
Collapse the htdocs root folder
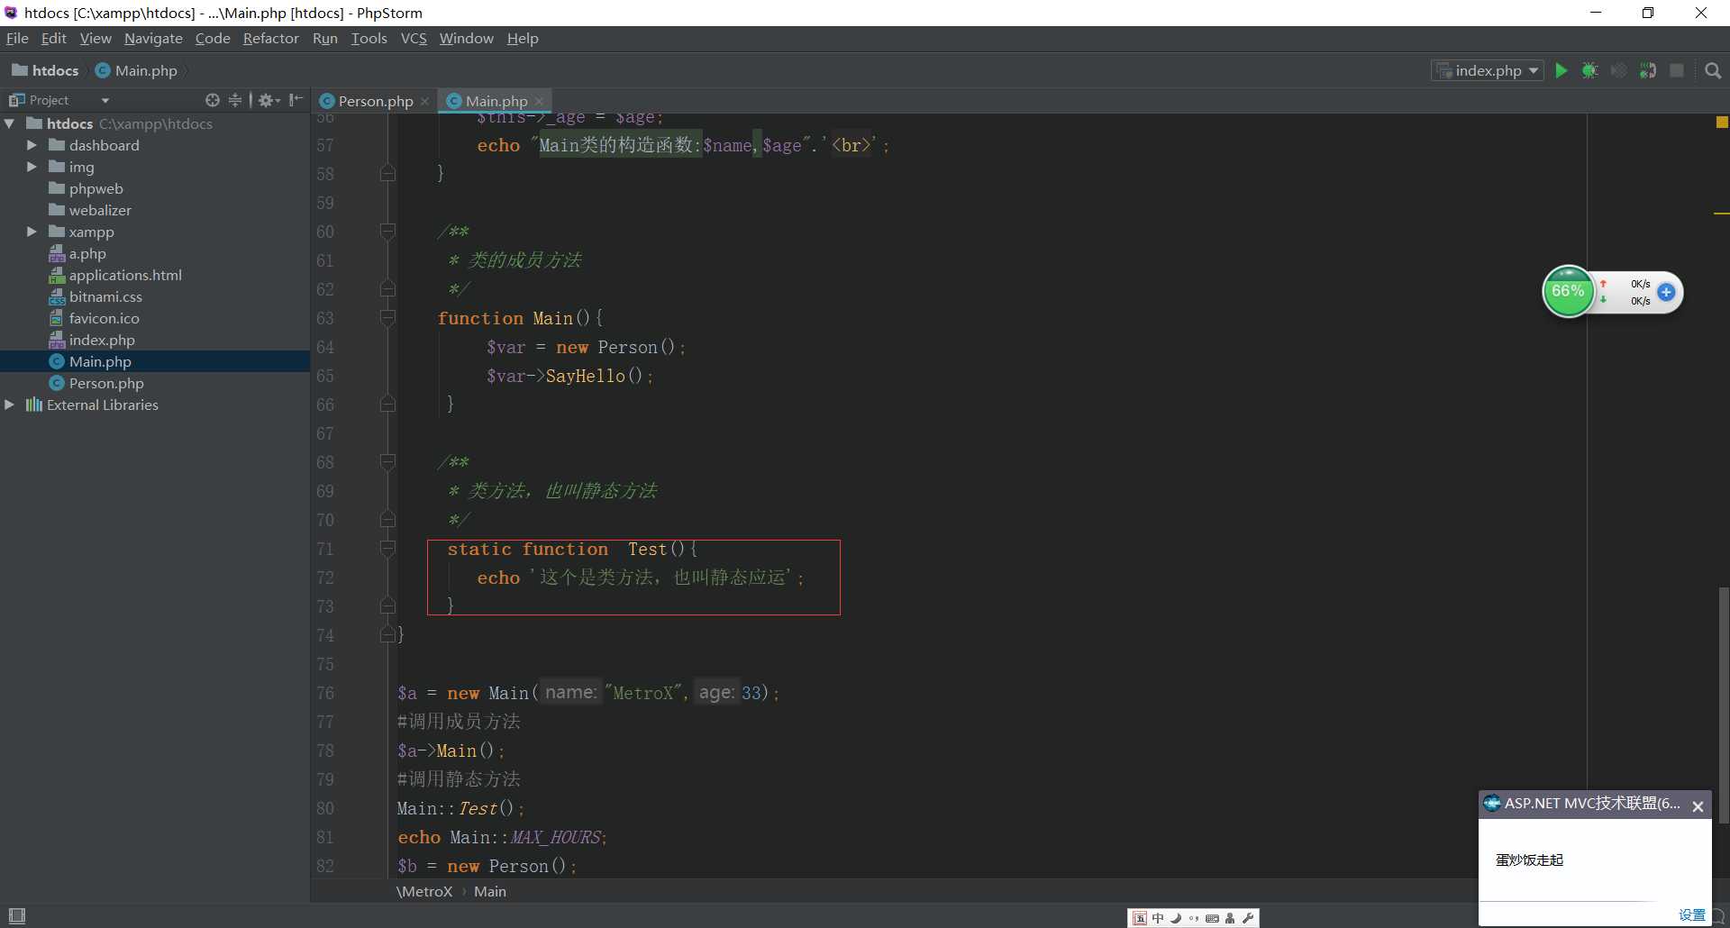pyautogui.click(x=10, y=123)
